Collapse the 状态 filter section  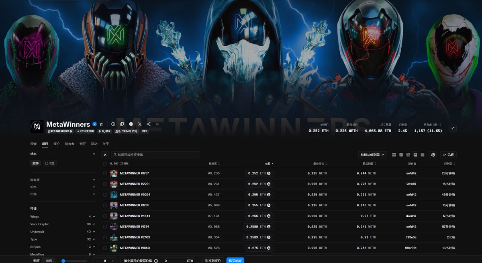click(x=94, y=154)
